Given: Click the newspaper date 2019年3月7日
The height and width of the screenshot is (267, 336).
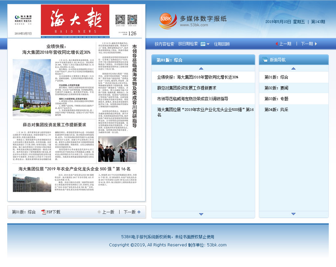Looking at the screenshot, I should pos(23,33).
